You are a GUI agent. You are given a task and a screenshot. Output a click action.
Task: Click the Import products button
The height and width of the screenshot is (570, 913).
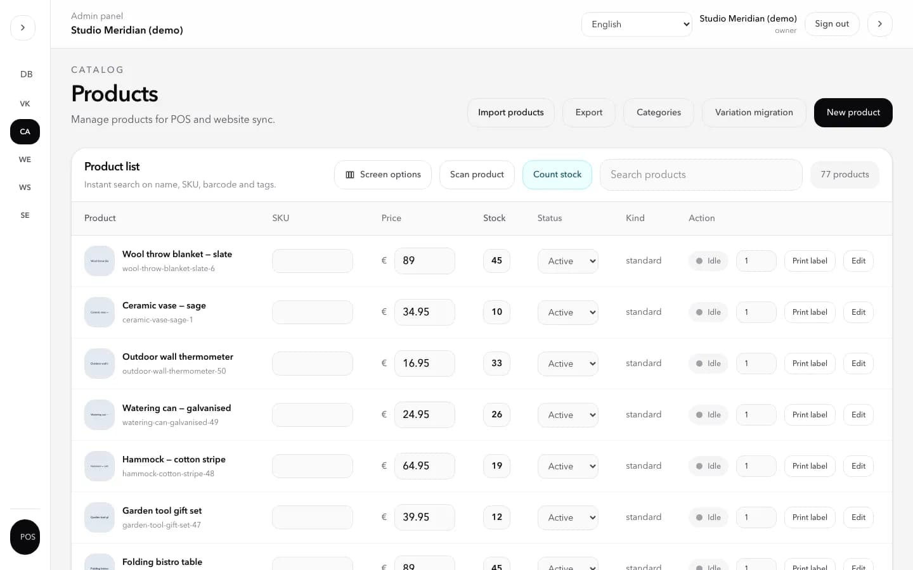(511, 113)
